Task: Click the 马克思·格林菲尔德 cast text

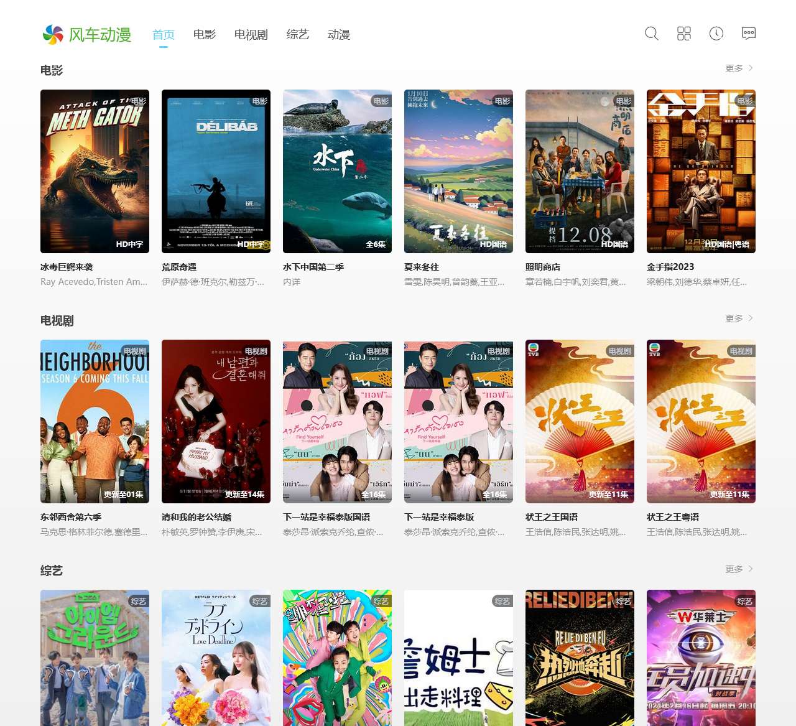Action: point(94,532)
